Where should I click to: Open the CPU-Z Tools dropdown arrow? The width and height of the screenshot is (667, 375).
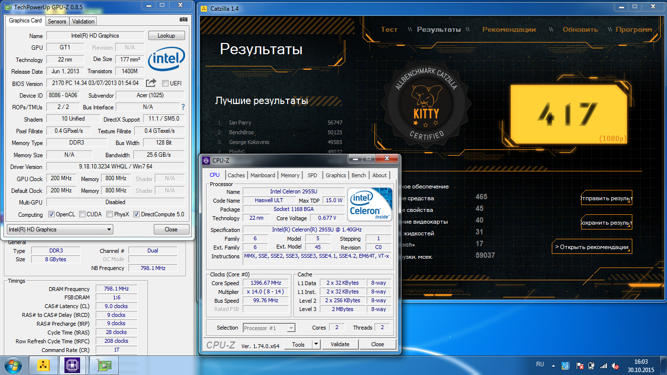[x=316, y=344]
